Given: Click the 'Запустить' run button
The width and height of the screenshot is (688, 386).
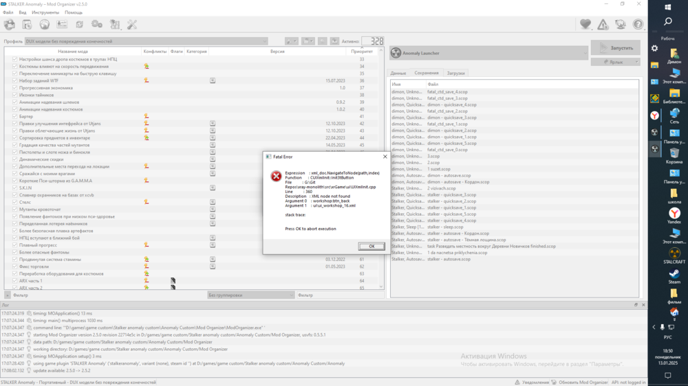Looking at the screenshot, I should 616,48.
